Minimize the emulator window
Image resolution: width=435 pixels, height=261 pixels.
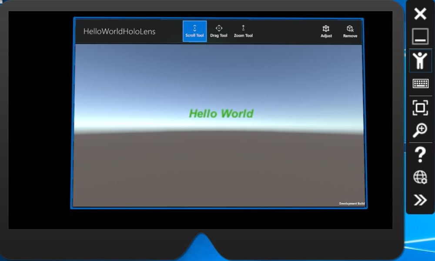pos(420,37)
